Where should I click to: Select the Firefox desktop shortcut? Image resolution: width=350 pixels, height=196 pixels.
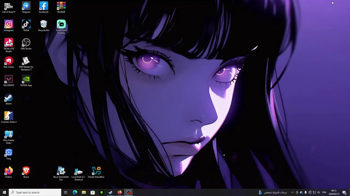tap(8, 172)
